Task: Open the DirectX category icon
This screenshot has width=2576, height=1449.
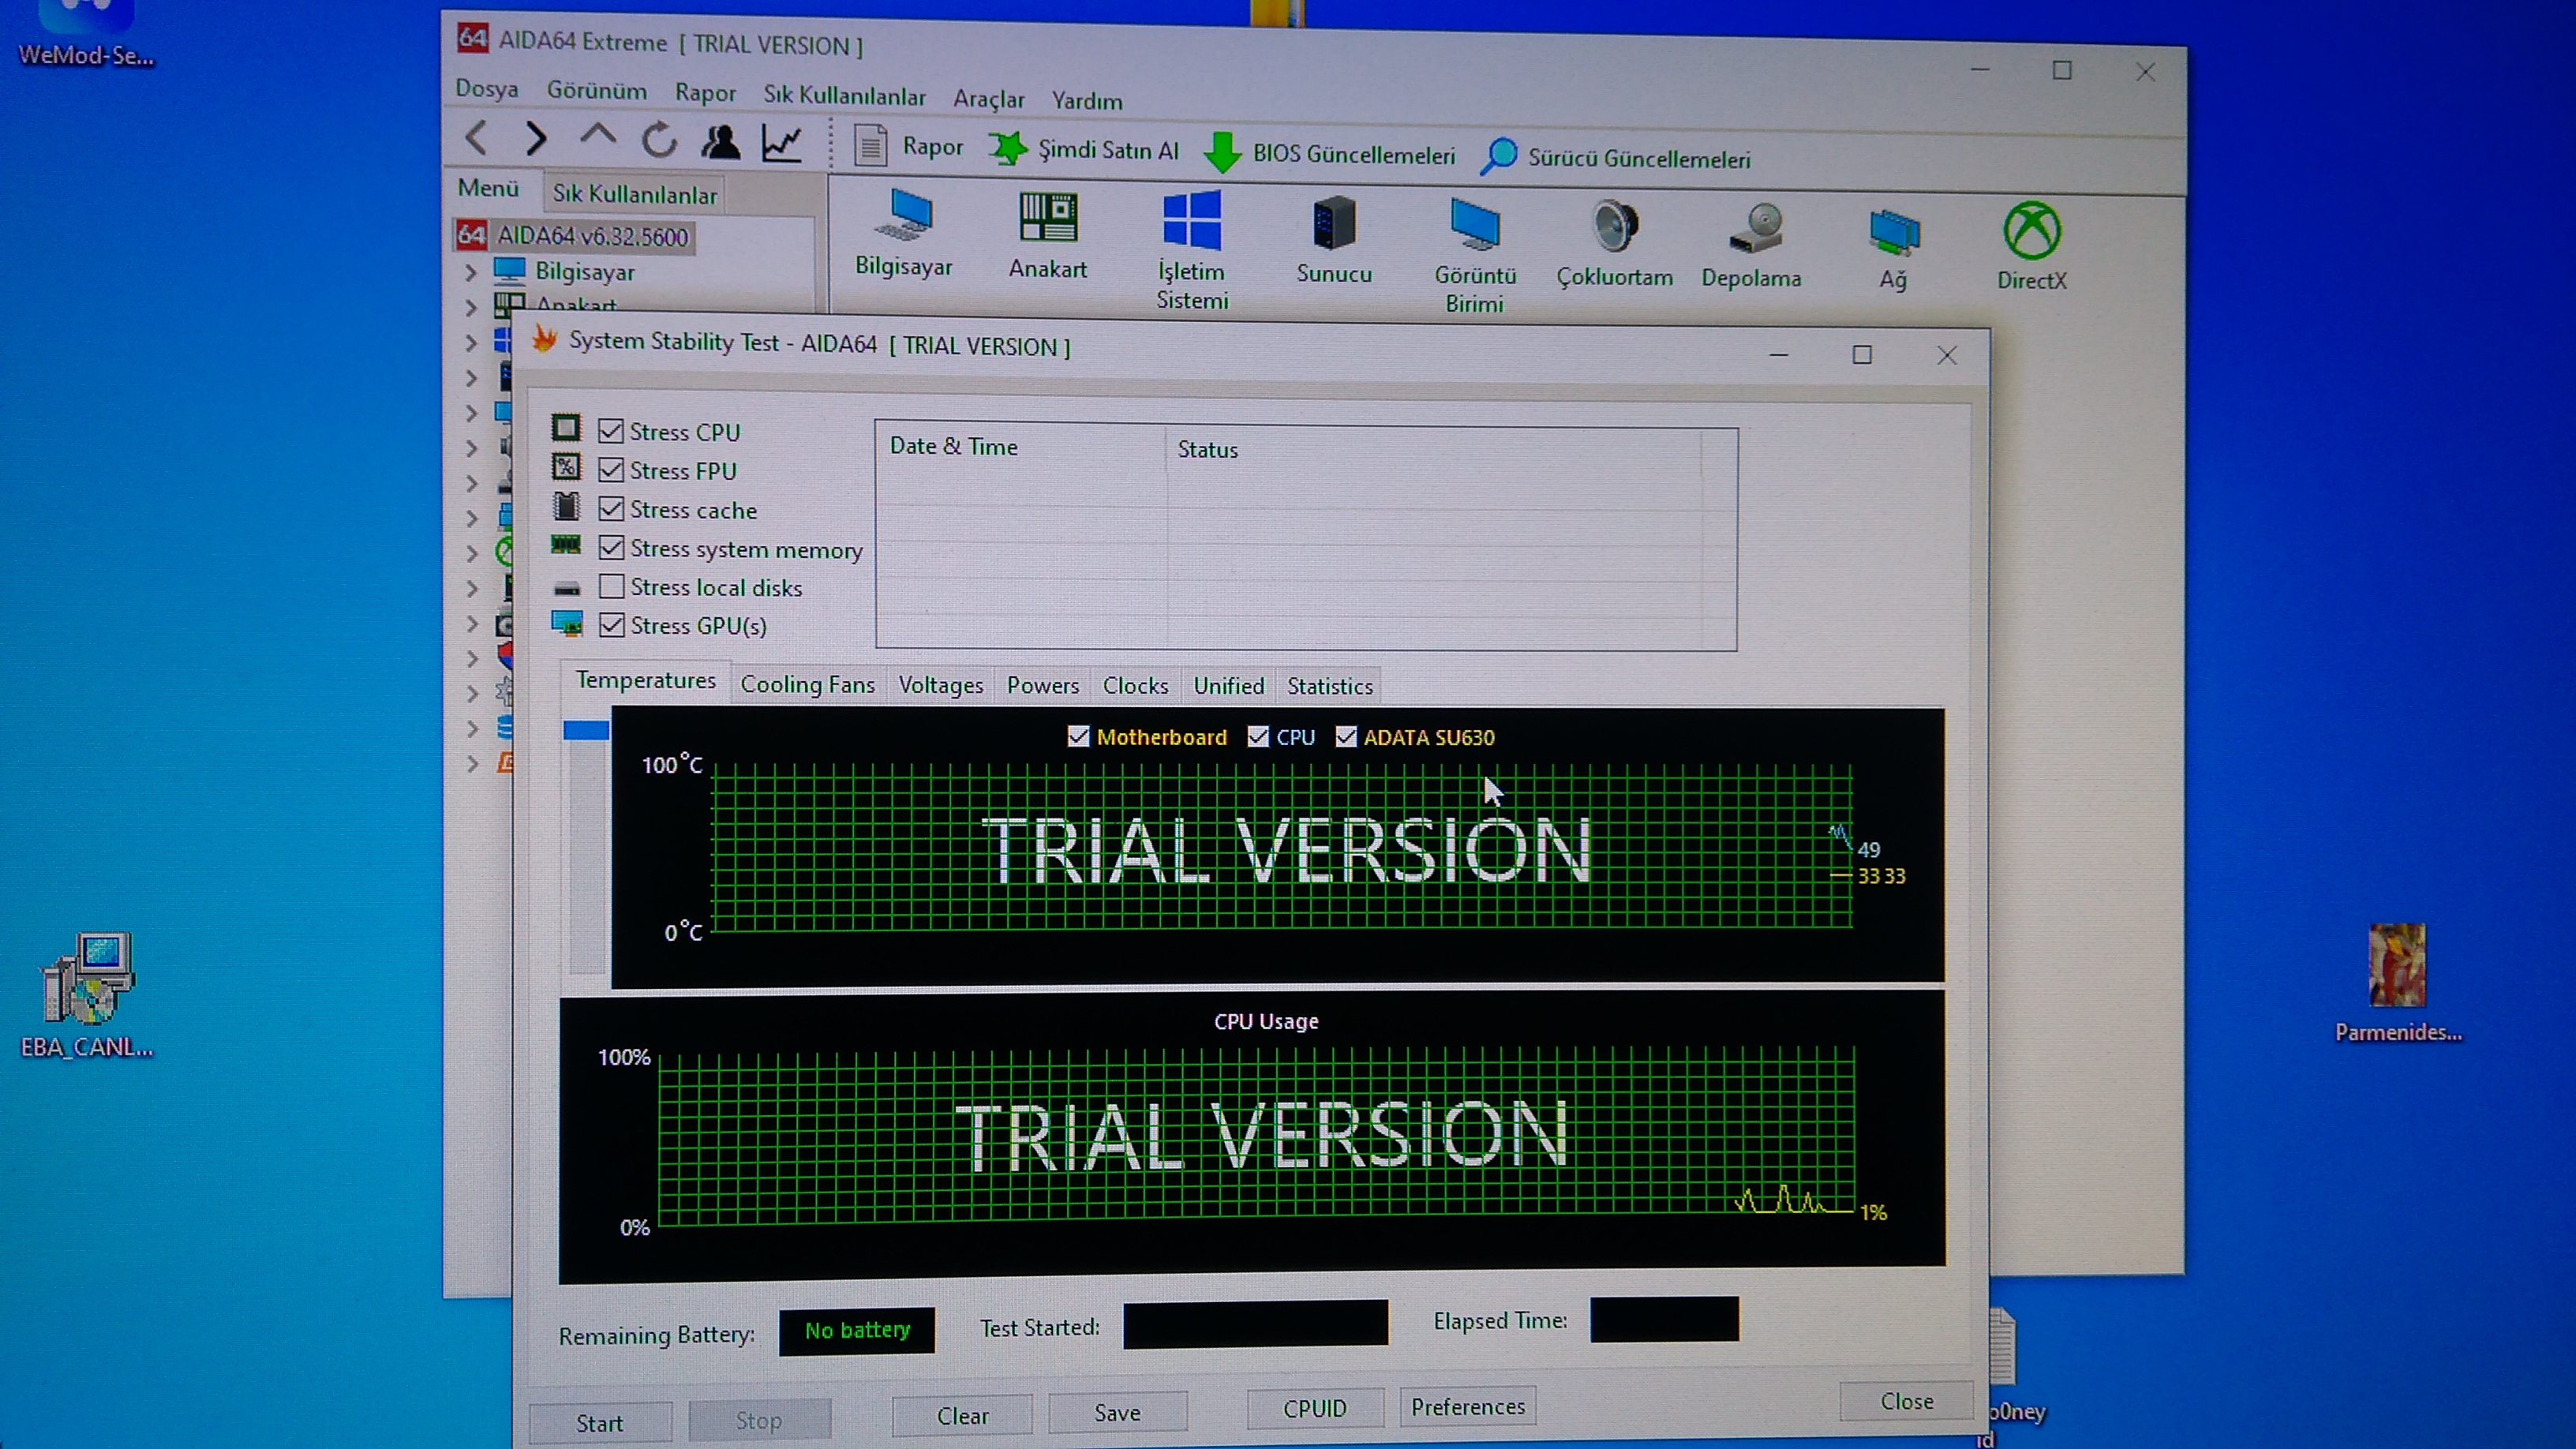Action: coord(2031,232)
